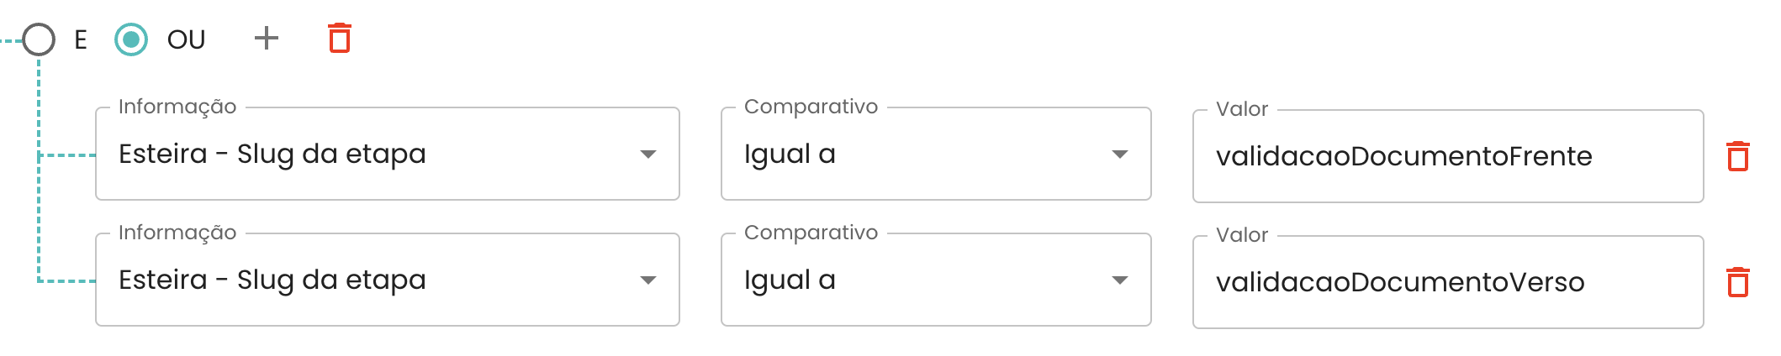
Task: Delete the validacaoDocumentoFrente condition row
Action: 1737,156
